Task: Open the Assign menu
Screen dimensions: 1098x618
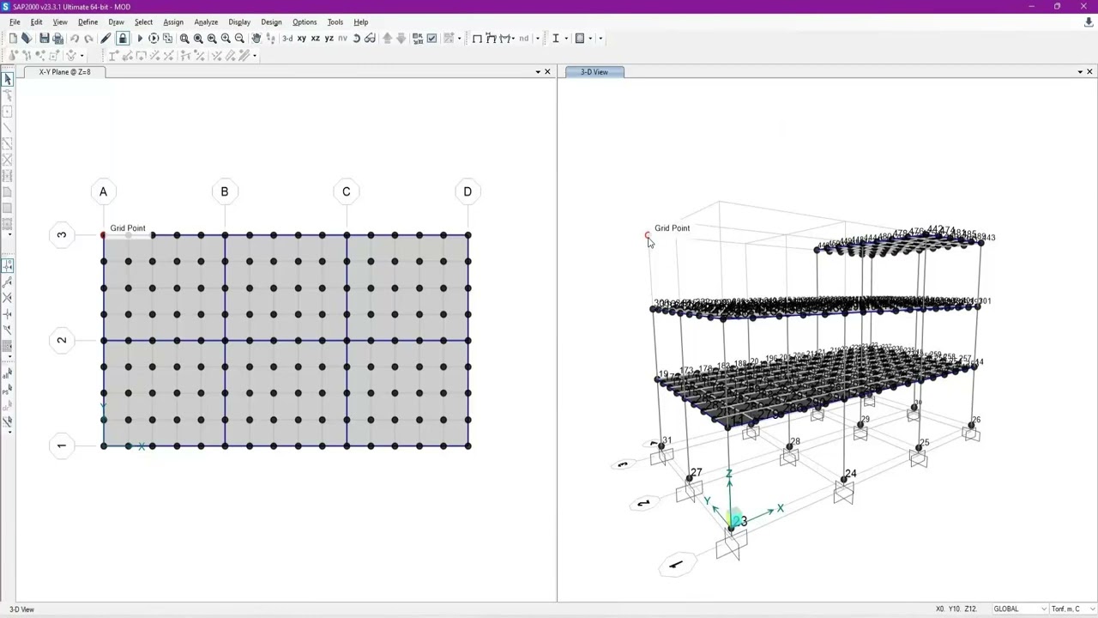Action: point(173,22)
